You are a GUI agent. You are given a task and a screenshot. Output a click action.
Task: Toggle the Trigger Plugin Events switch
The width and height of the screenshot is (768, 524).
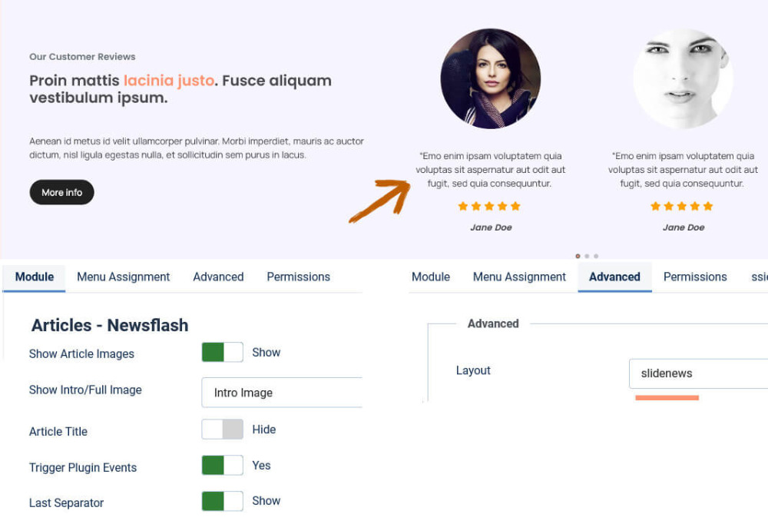pos(222,466)
